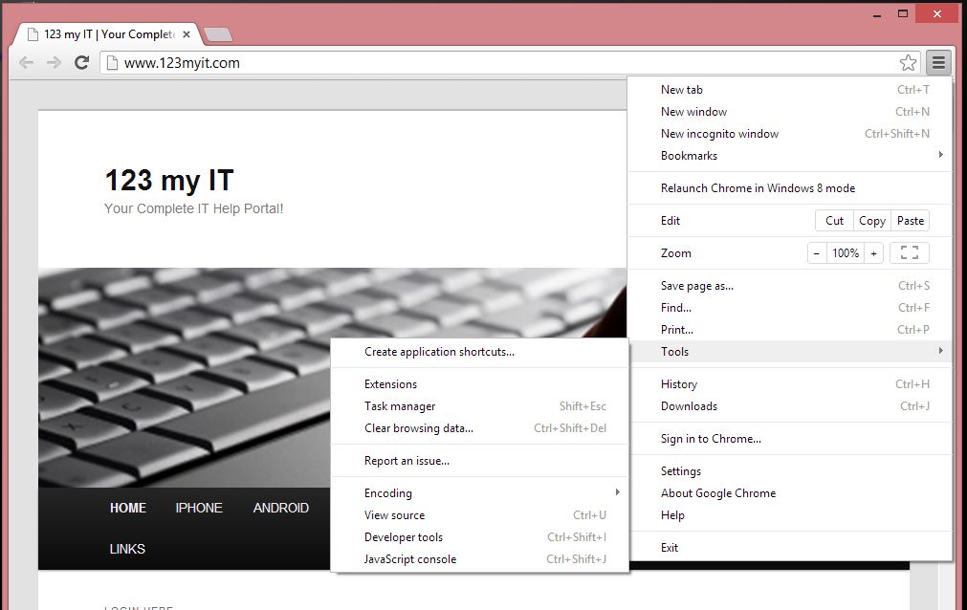Decrease zoom with the minus button
This screenshot has height=610, width=967.
pyautogui.click(x=817, y=252)
